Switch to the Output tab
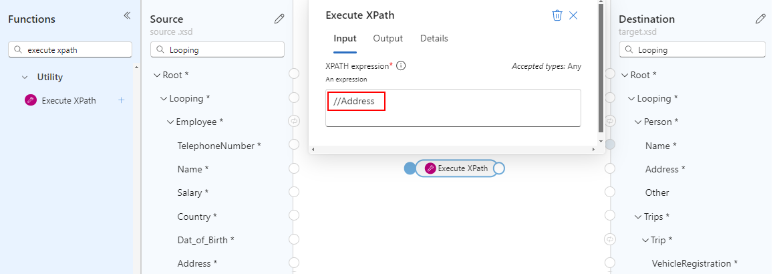This screenshot has height=274, width=775. coord(388,39)
